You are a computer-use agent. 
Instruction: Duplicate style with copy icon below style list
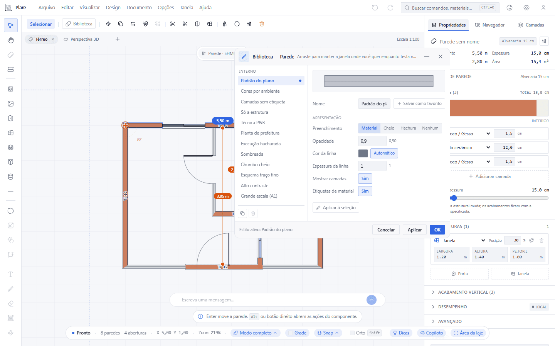pos(242,213)
